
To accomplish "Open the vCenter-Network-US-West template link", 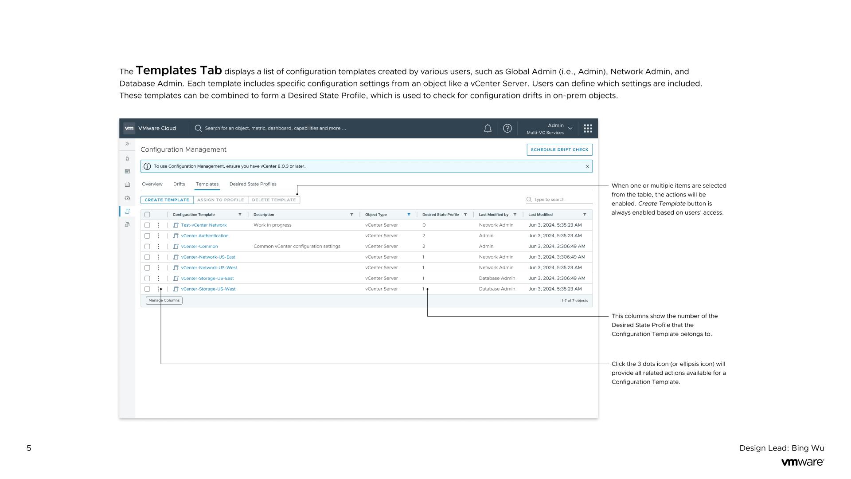I will (209, 267).
